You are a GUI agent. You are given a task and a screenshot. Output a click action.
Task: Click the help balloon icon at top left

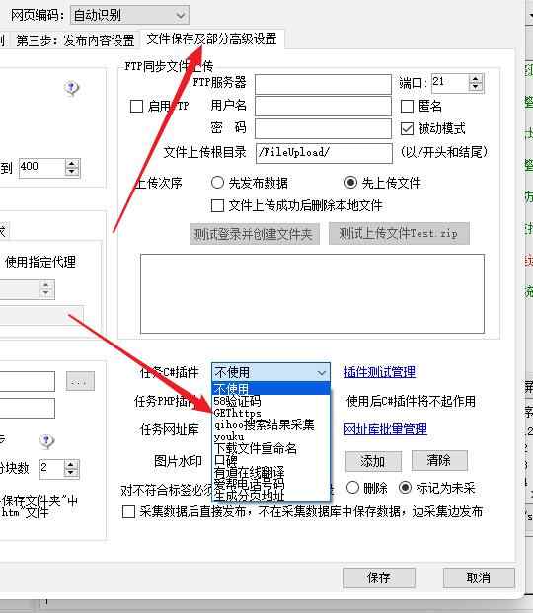tap(72, 88)
